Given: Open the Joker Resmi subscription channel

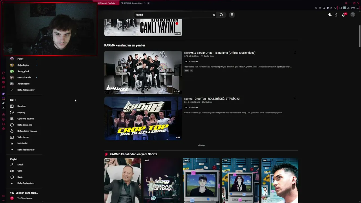Looking at the screenshot, I should (x=24, y=84).
